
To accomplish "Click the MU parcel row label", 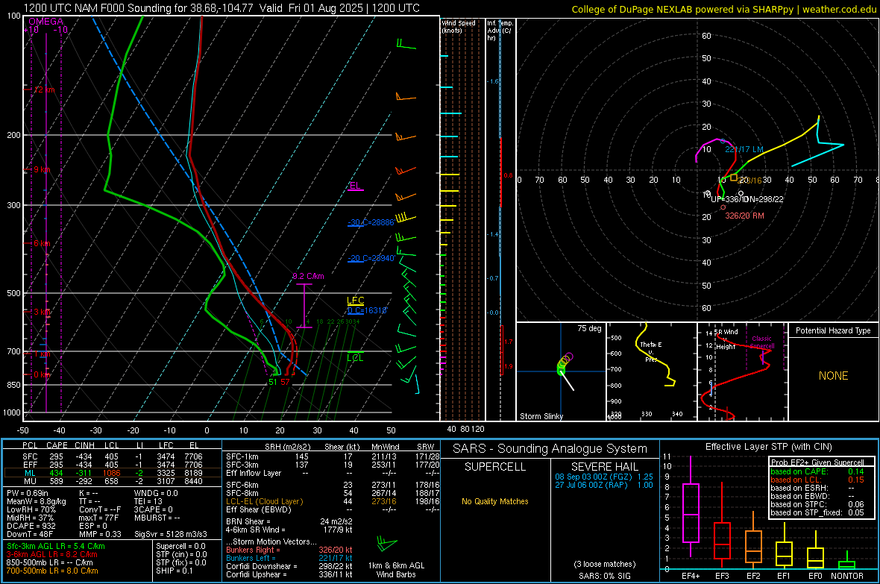I will 30,481.
